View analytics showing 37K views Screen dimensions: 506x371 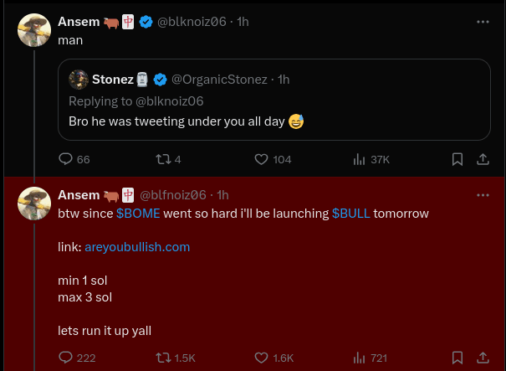pos(360,159)
